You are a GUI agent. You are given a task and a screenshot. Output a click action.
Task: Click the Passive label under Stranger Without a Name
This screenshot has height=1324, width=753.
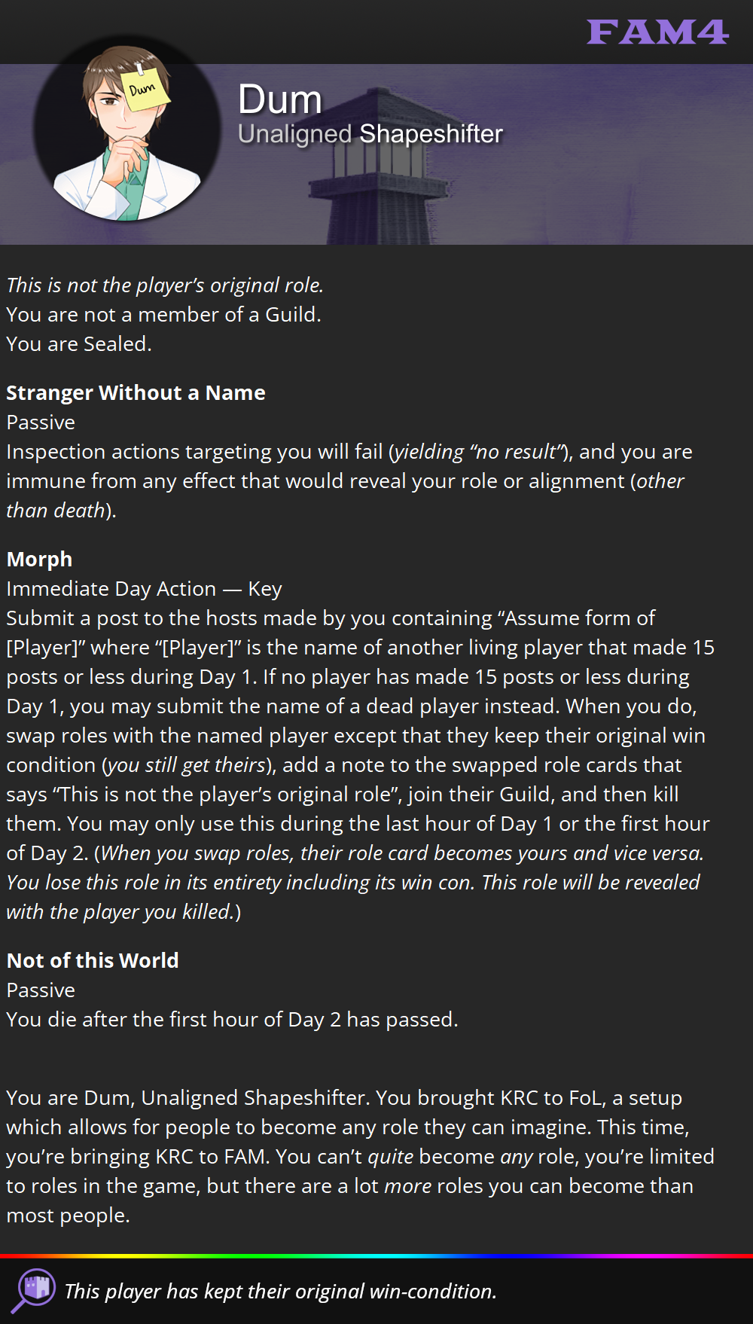coord(41,422)
